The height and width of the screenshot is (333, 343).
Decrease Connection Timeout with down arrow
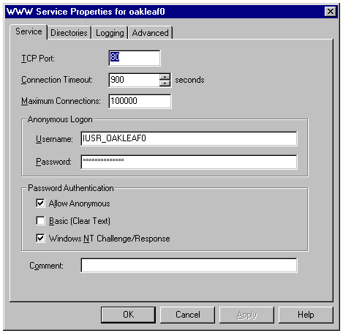point(165,83)
